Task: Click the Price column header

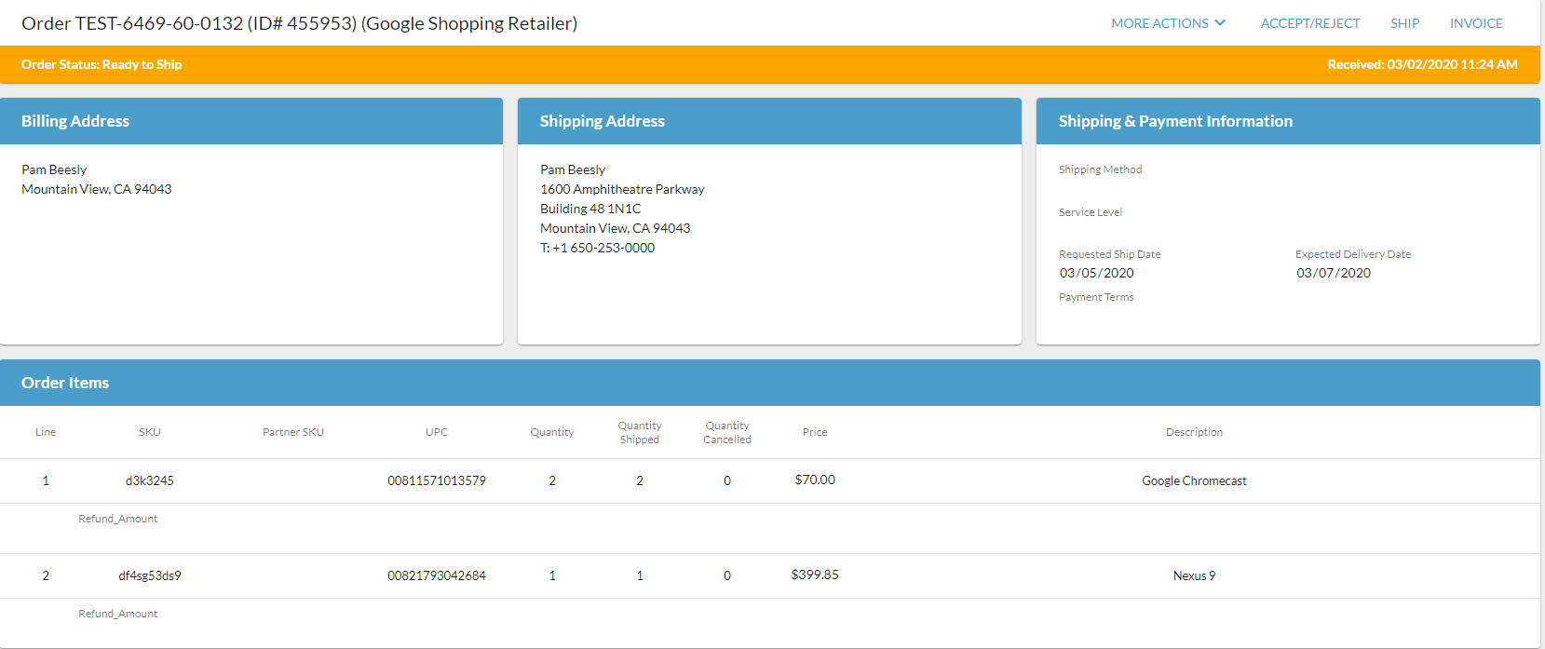Action: (815, 432)
